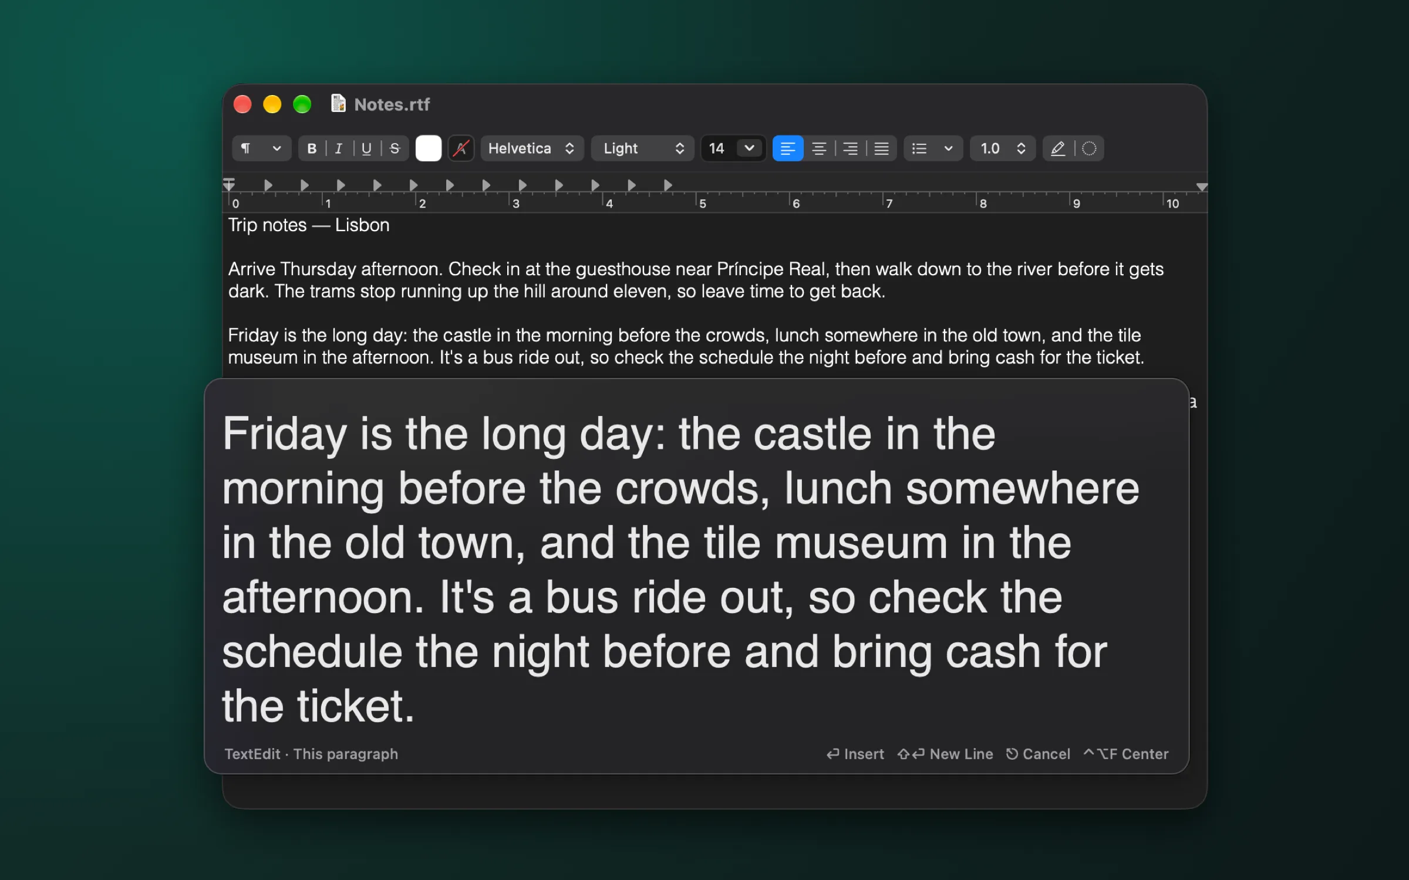Toggle italic formatting
The height and width of the screenshot is (880, 1409).
339,148
